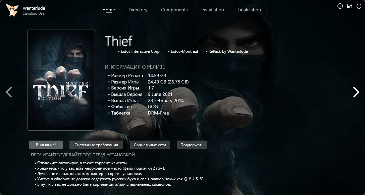Click the Поддержать button
The image size is (365, 195).
click(192, 145)
